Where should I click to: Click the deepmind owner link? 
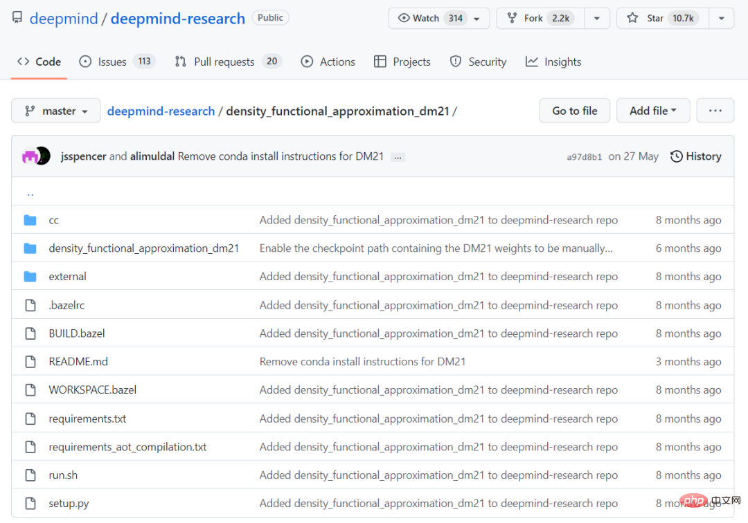click(64, 19)
